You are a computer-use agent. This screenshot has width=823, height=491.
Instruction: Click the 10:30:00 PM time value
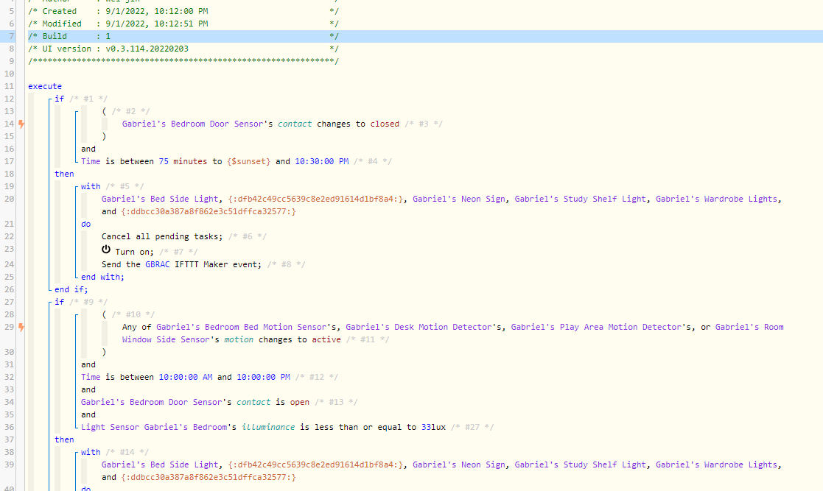pyautogui.click(x=321, y=161)
